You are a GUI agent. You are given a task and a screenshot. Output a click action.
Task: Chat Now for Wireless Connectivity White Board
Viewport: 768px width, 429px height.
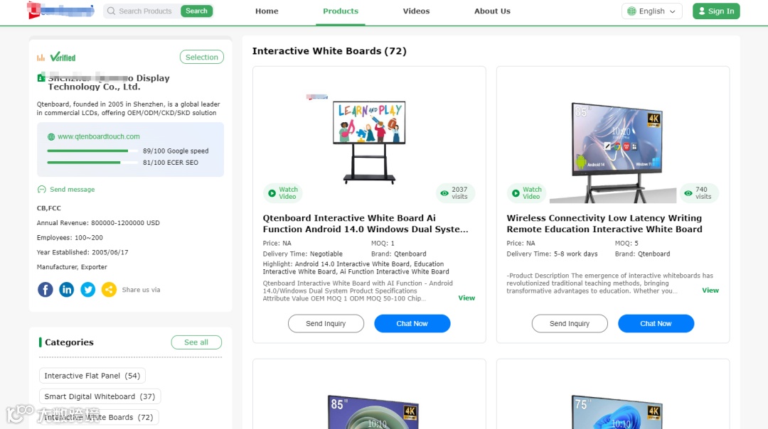(x=656, y=323)
